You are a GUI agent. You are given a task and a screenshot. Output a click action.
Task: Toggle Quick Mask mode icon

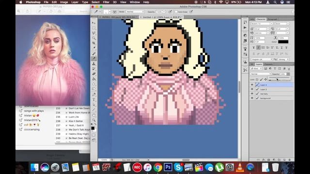pos(93,135)
